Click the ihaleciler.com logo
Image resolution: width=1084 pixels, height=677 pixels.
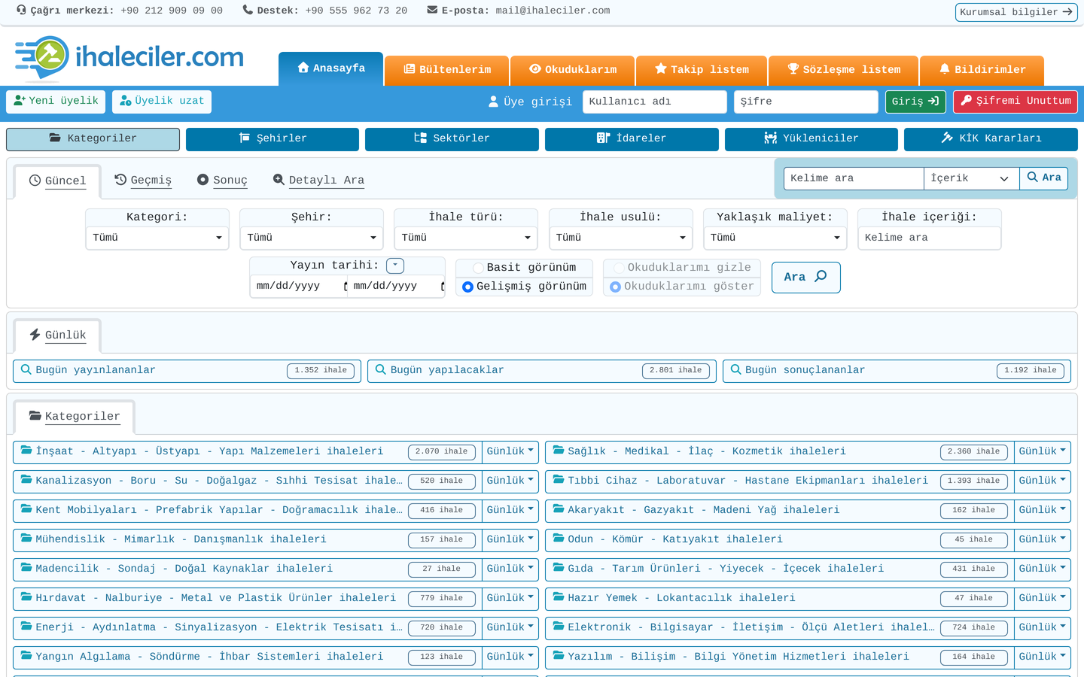(129, 57)
